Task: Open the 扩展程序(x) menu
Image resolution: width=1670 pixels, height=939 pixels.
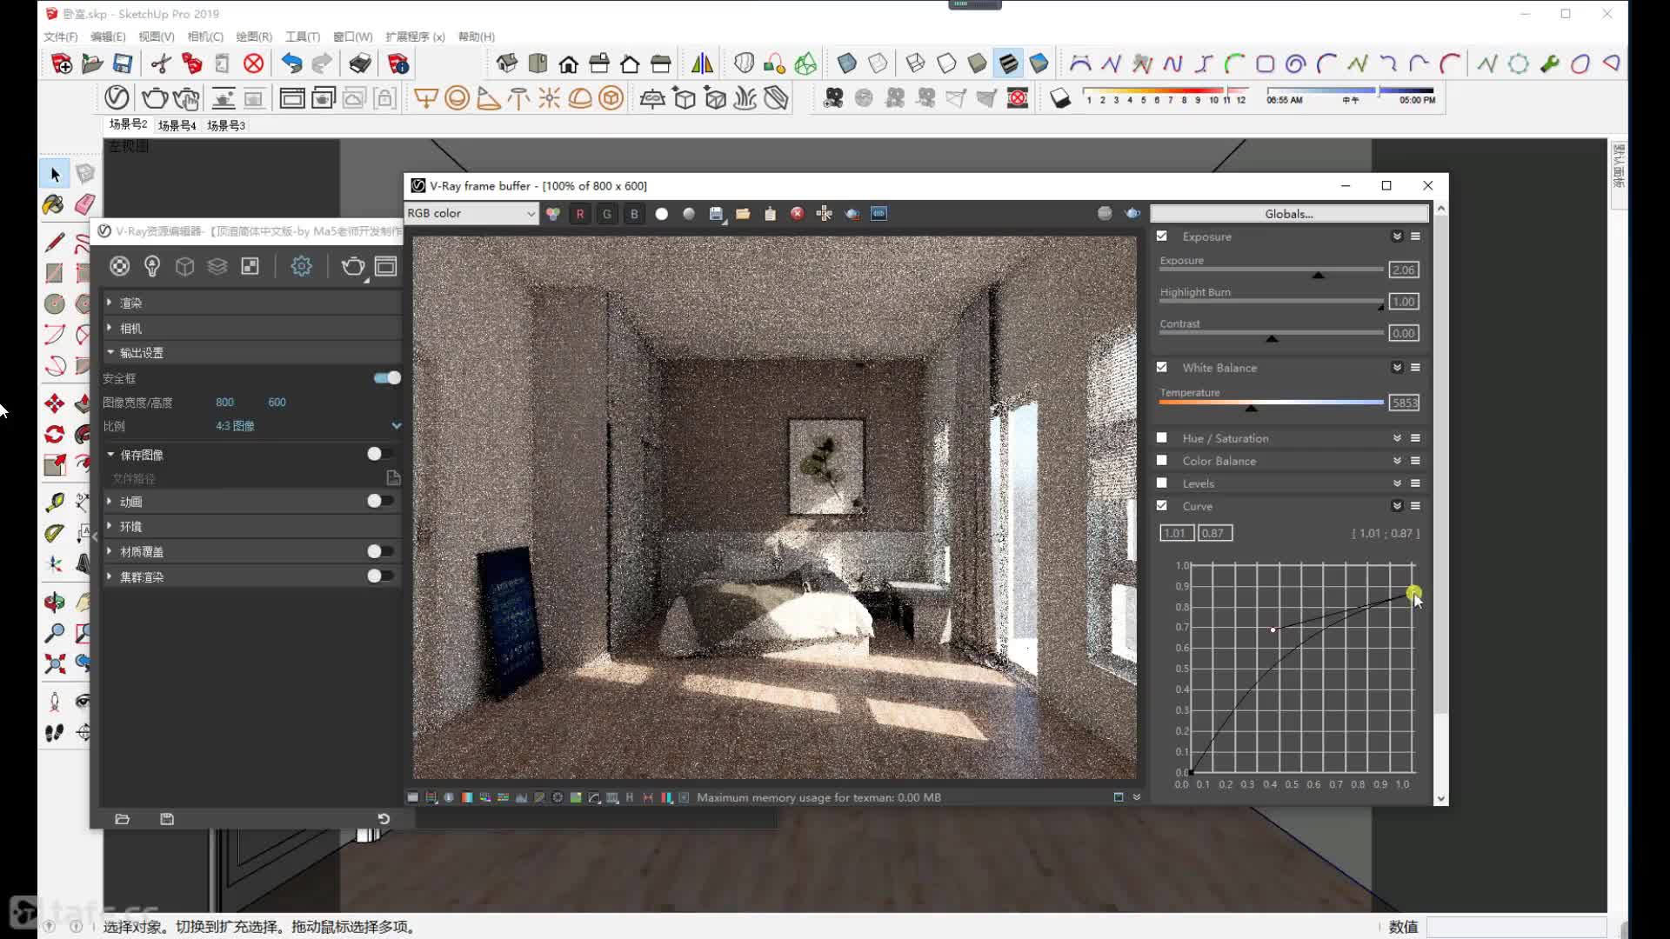Action: point(415,37)
